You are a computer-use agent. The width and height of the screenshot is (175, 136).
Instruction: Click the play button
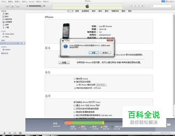pyautogui.click(x=13, y=6)
